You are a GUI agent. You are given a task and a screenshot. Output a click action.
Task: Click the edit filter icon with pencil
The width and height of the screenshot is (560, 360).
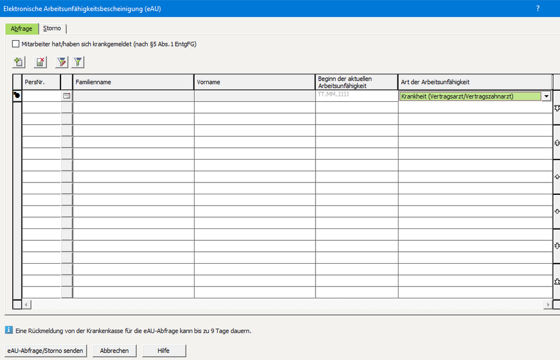[x=62, y=62]
